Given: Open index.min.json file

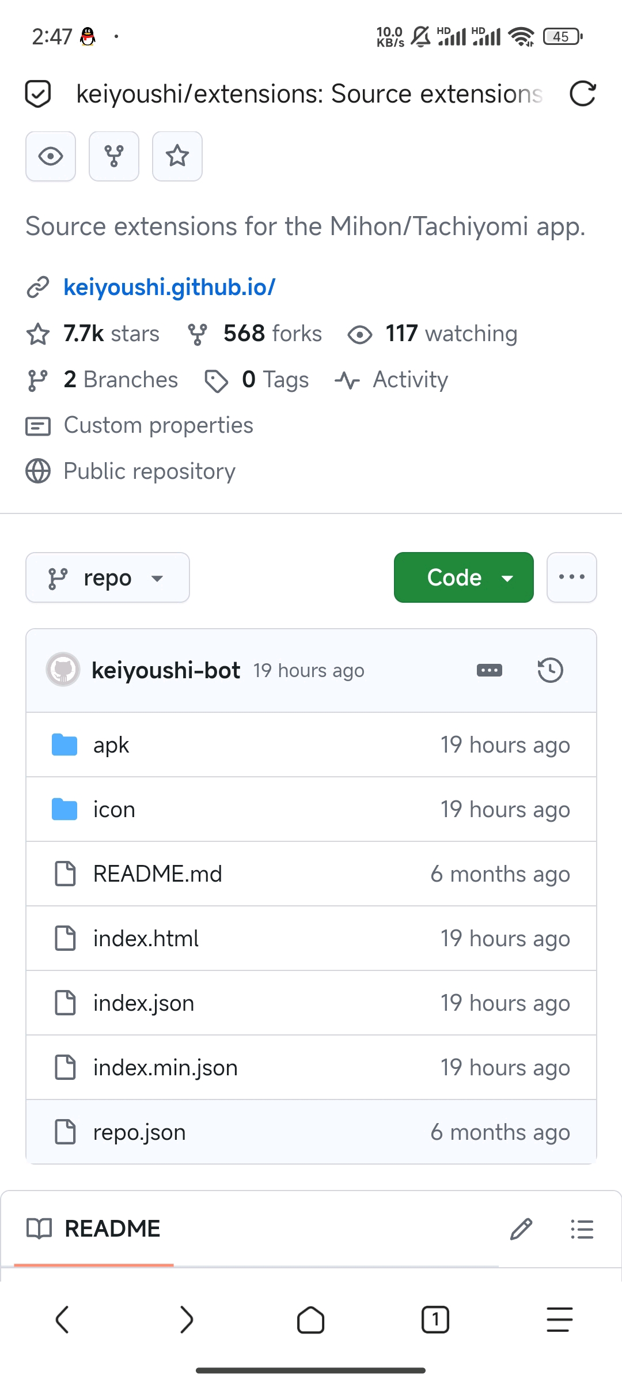Looking at the screenshot, I should click(x=165, y=1068).
